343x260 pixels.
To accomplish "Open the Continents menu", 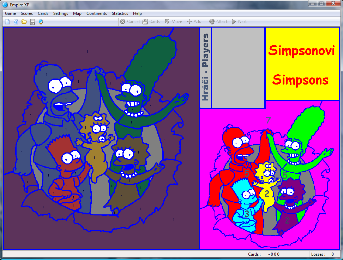I will 97,13.
